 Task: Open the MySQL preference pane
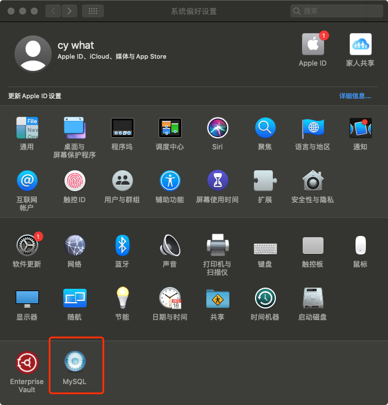click(74, 361)
